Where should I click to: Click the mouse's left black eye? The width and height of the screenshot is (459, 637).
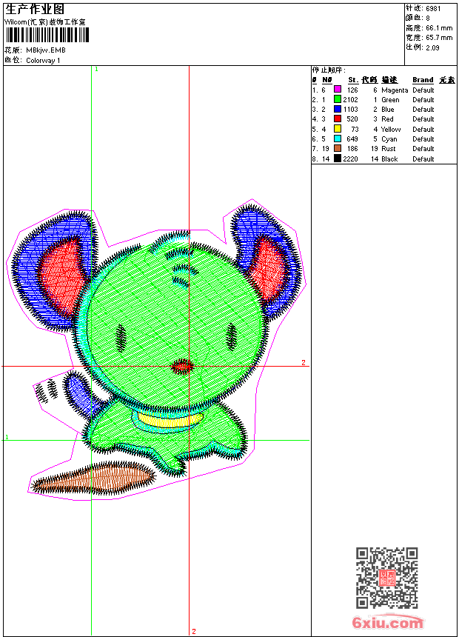[x=121, y=338]
